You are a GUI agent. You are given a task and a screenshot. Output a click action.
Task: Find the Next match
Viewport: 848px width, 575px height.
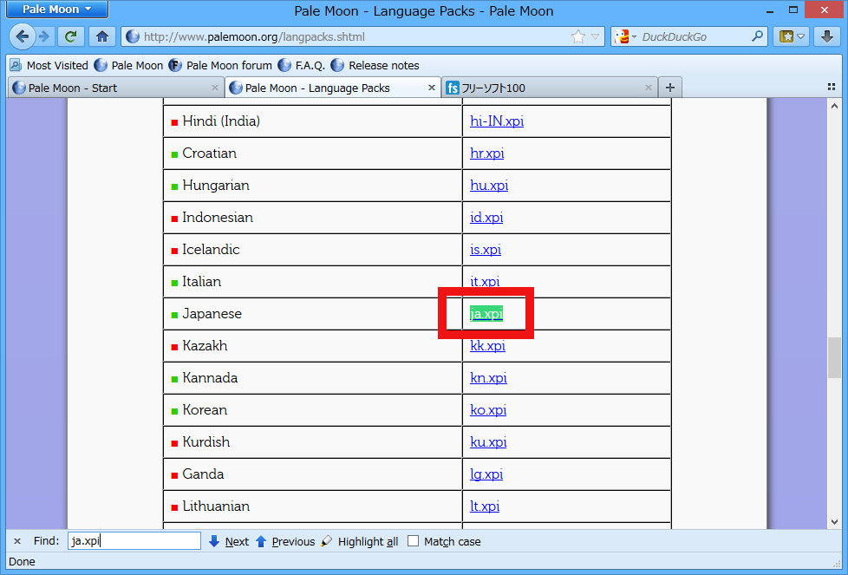229,541
